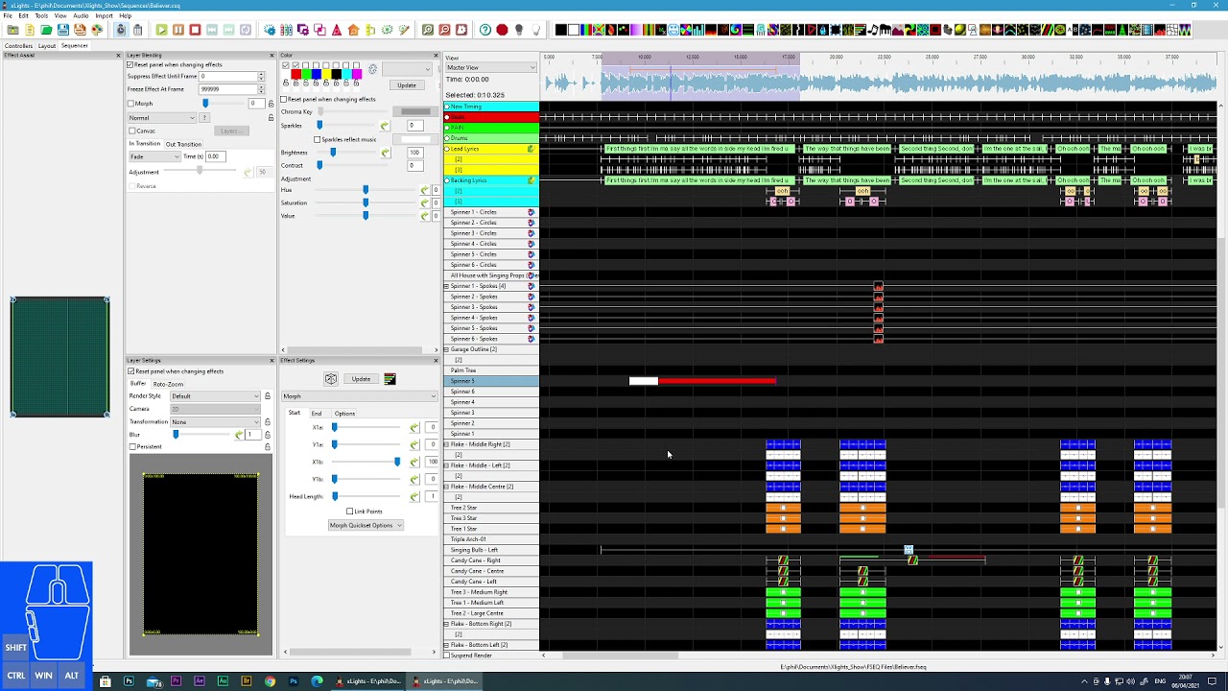Viewport: 1228px width, 691px height.
Task: Click the replay/loop toolbar icon
Action: [x=245, y=31]
